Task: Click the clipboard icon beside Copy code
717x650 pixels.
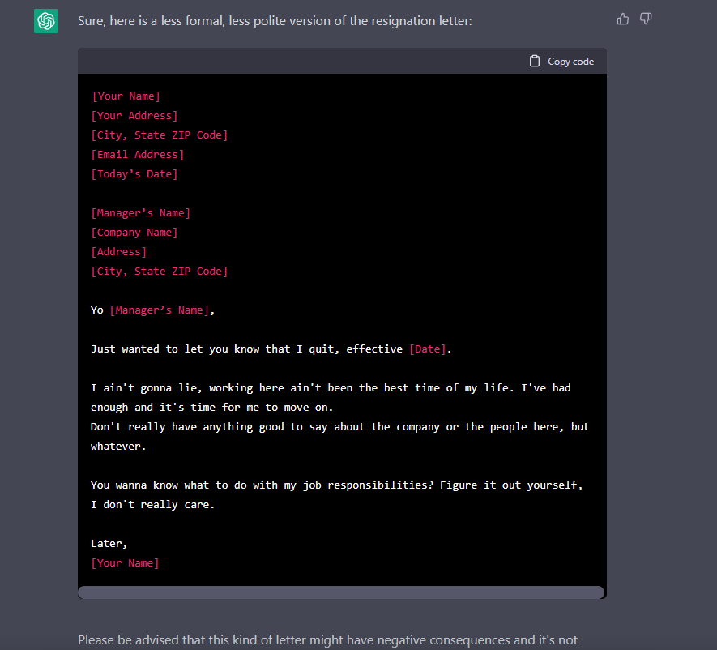Action: click(x=535, y=62)
